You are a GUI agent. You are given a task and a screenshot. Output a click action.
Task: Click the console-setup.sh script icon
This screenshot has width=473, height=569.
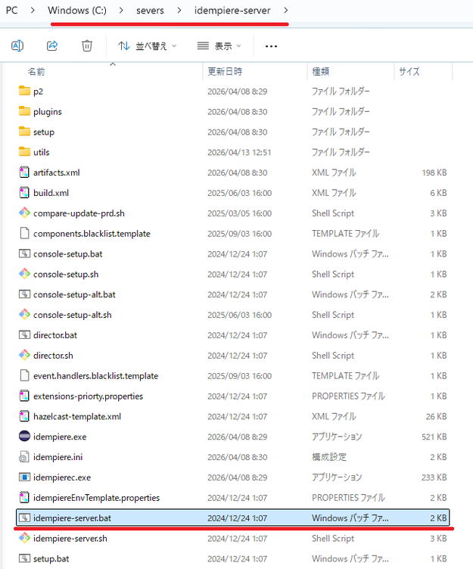click(x=24, y=274)
